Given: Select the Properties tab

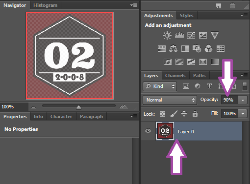Looking at the screenshot, I should [15, 117].
